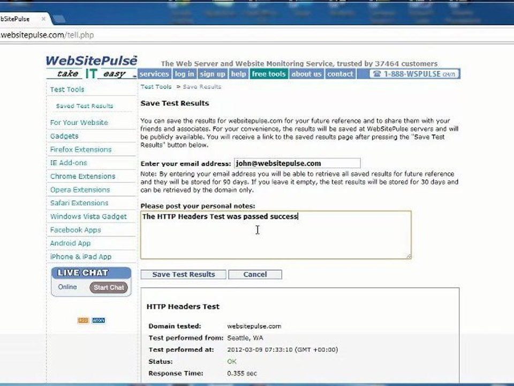Screen dimensions: 514x386
Task: Click the Cancel button
Action: [x=255, y=274]
